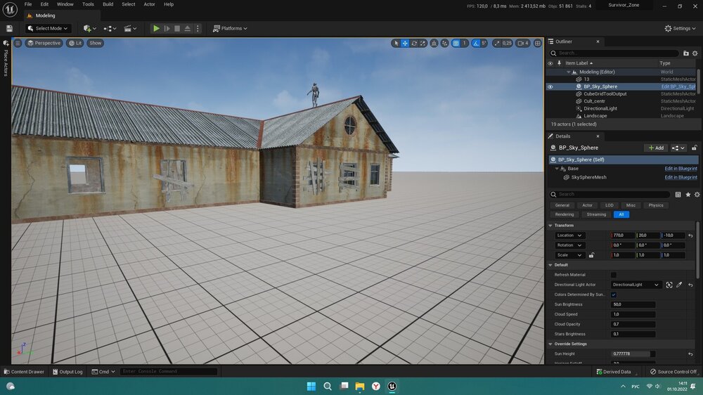703x395 pixels.
Task: Open the Content Drawer
Action: coord(24,372)
